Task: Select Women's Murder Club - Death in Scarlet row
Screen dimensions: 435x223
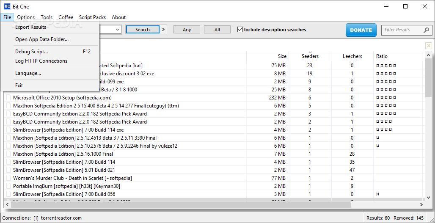Action: 214,178
